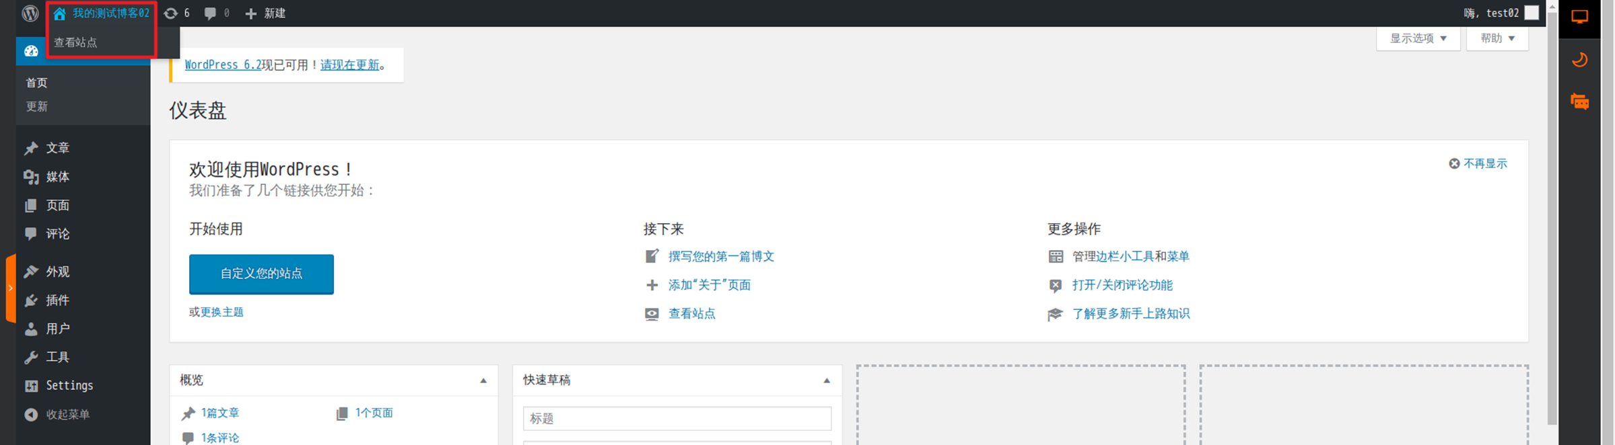This screenshot has width=1615, height=445.
Task: Collapse the 概览 widget with its arrow
Action: pos(483,380)
